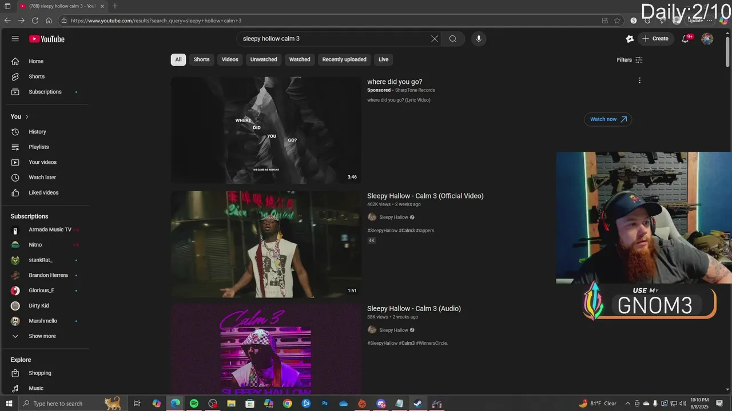Open the Windows Start menu
This screenshot has height=411, width=732.
pos(9,404)
